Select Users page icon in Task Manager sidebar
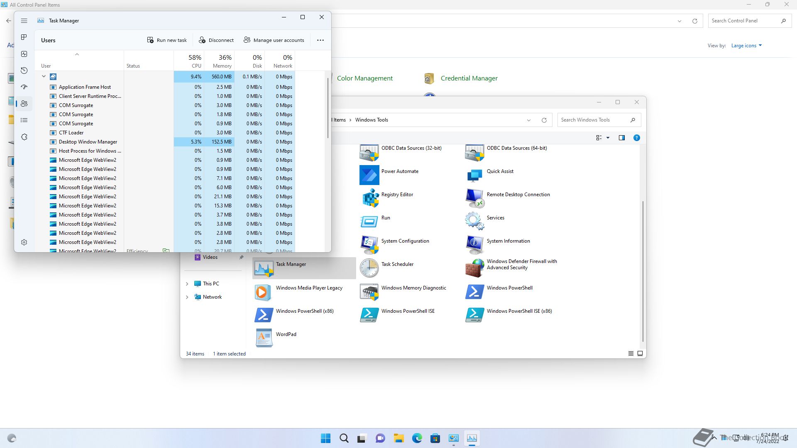Viewport: 797px width, 448px height. pyautogui.click(x=24, y=104)
